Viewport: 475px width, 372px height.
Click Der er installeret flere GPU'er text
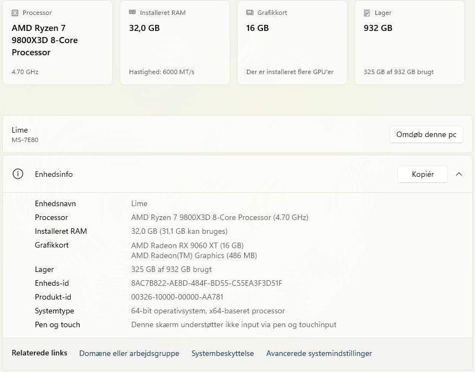coord(290,72)
